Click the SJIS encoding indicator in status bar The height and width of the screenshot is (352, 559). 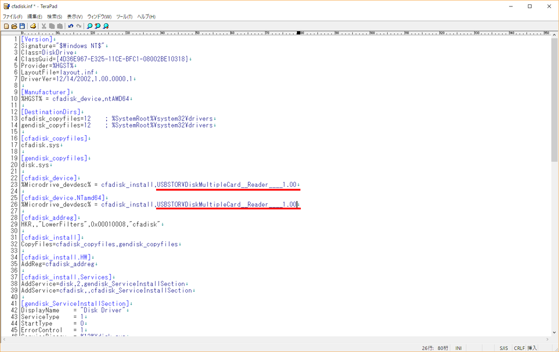click(504, 348)
